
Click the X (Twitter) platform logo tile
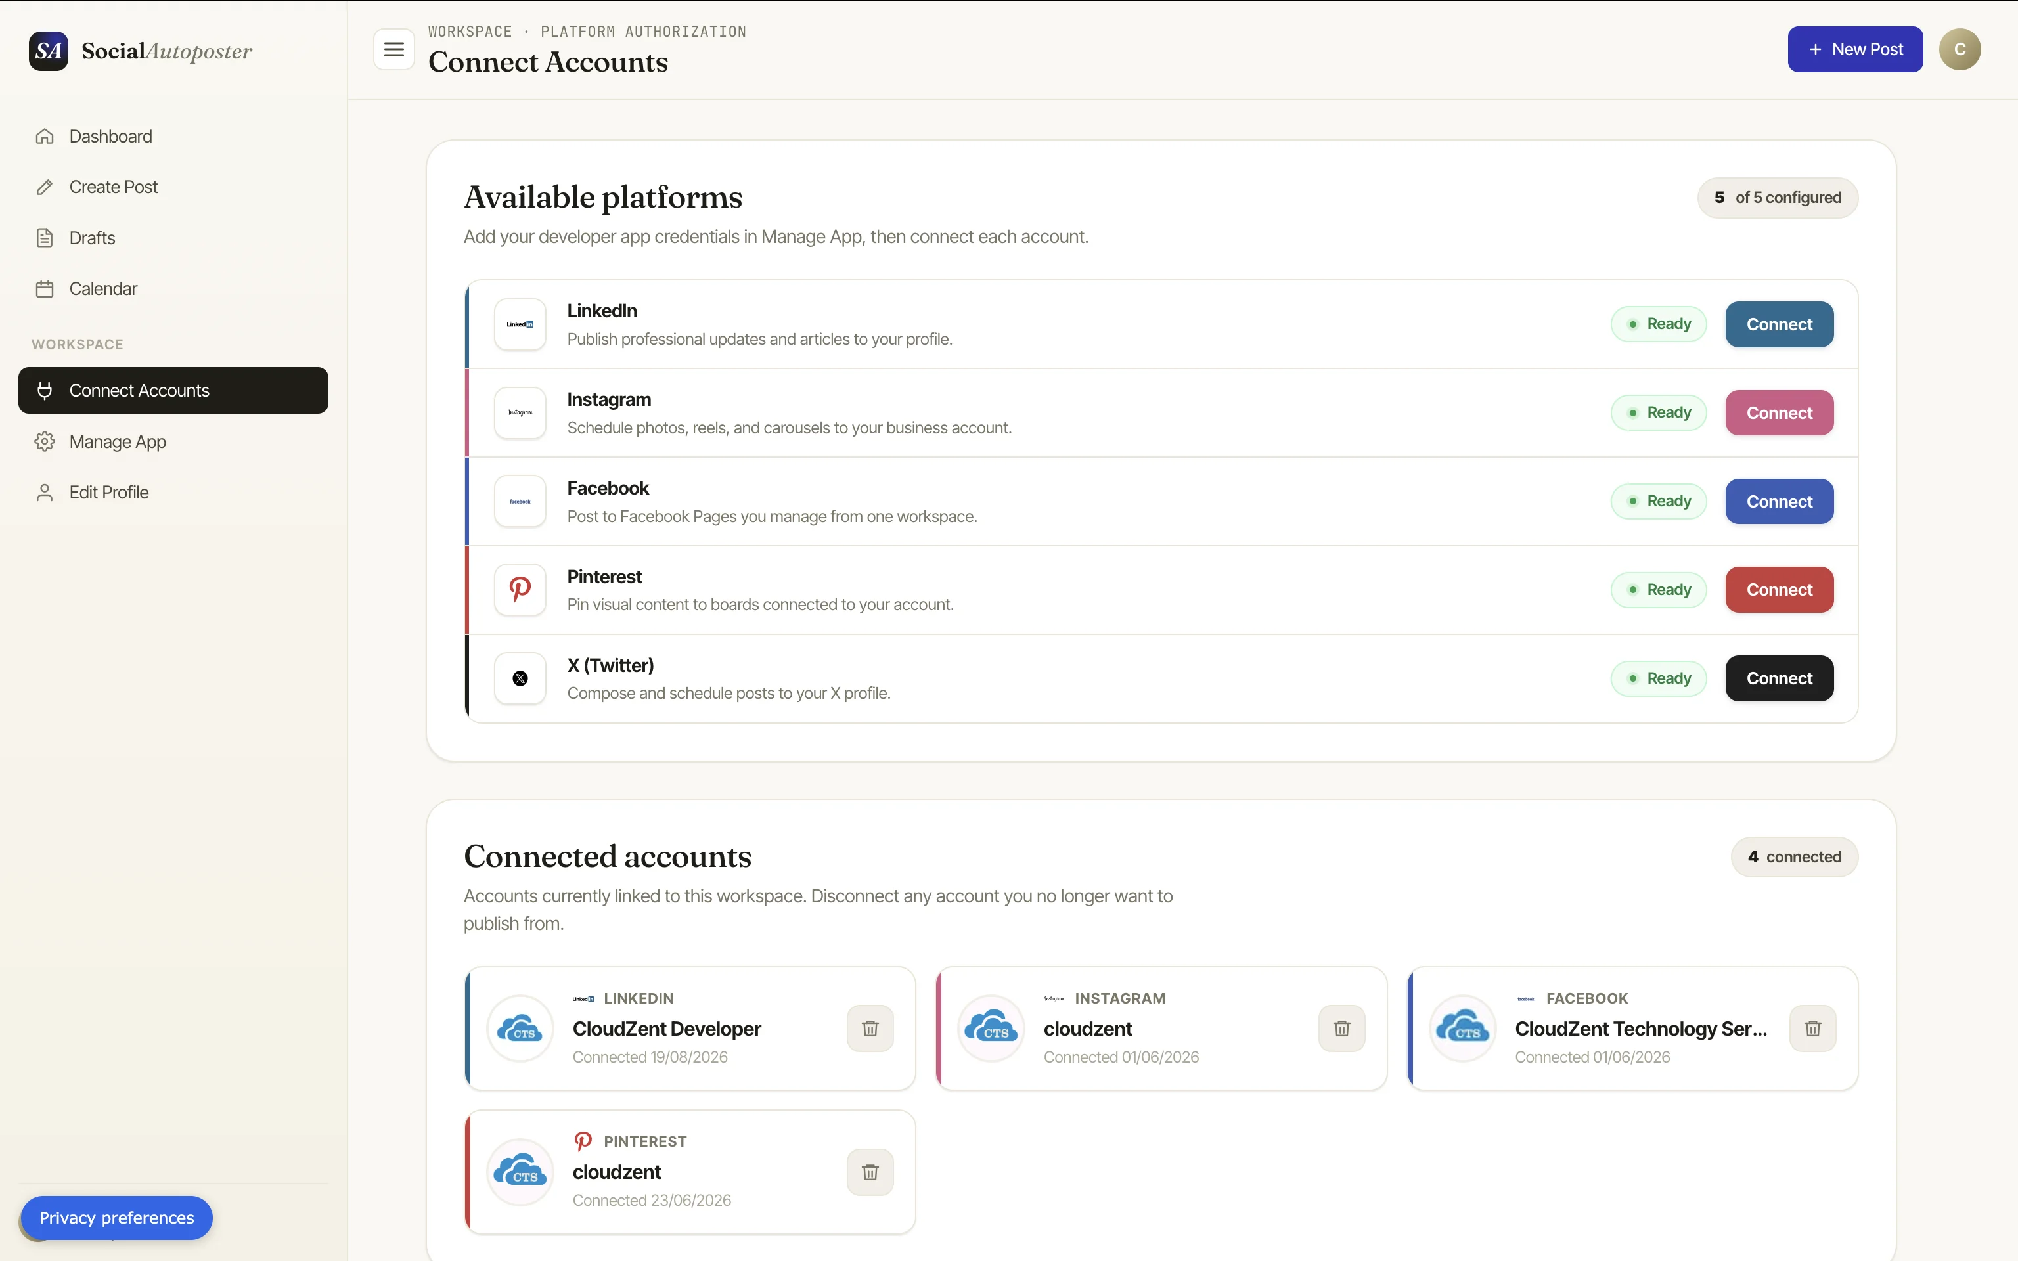520,678
